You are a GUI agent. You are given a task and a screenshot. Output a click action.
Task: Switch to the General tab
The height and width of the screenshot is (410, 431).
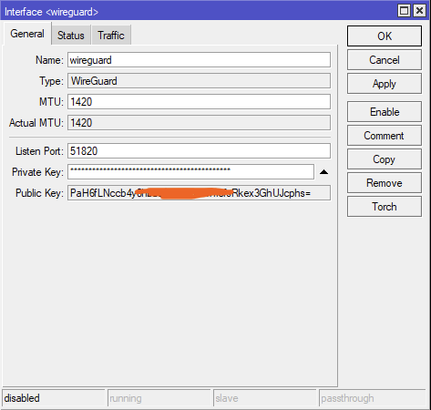[27, 34]
